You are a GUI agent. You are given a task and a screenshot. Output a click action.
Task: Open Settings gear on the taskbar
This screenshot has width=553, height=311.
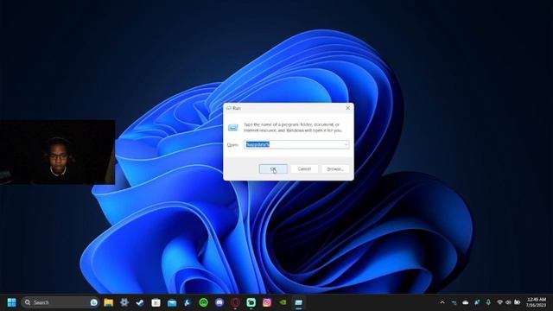[124, 302]
